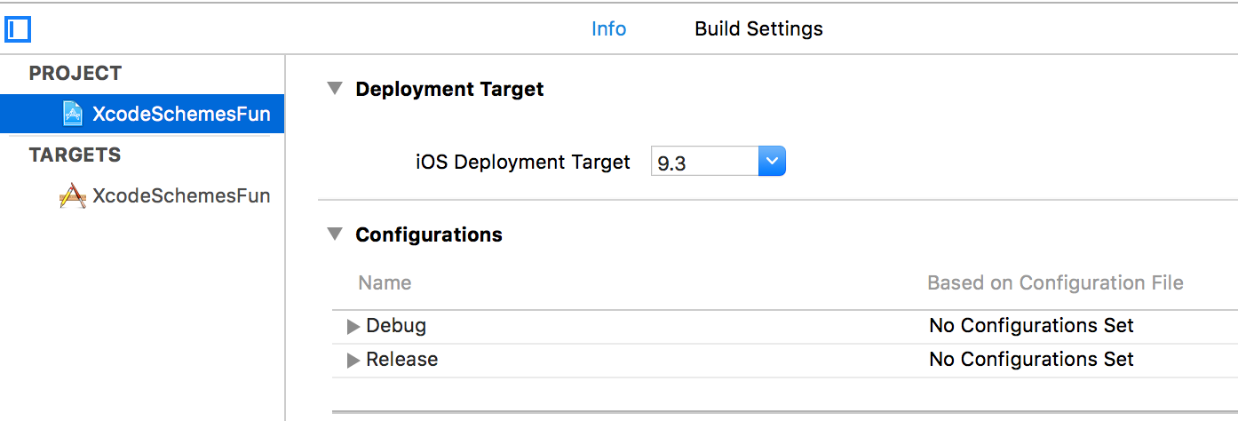Select the Release configuration name
This screenshot has width=1238, height=421.
pos(401,360)
